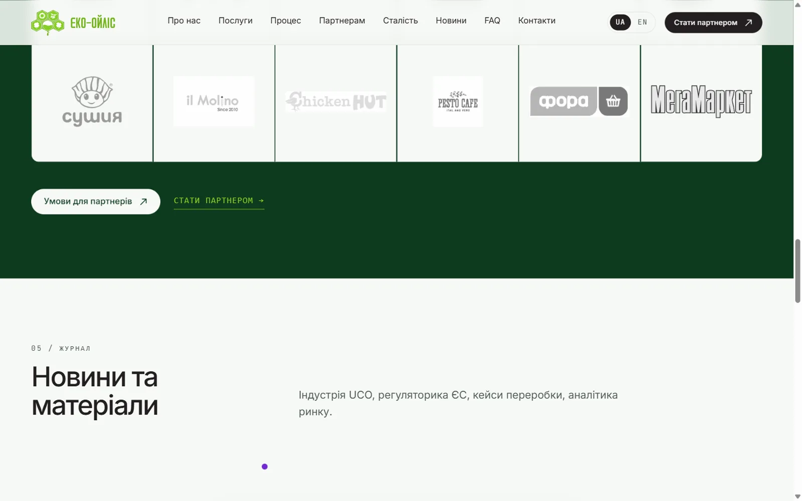802x501 pixels.
Task: Click the dark Стати партнером header button
Action: click(x=713, y=23)
